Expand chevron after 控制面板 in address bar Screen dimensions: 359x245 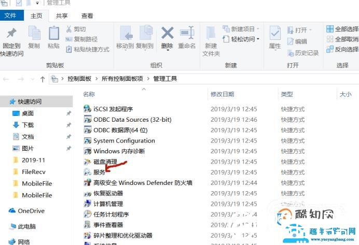(96, 79)
